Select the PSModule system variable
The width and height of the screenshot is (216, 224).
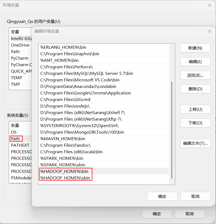pyautogui.click(x=21, y=178)
